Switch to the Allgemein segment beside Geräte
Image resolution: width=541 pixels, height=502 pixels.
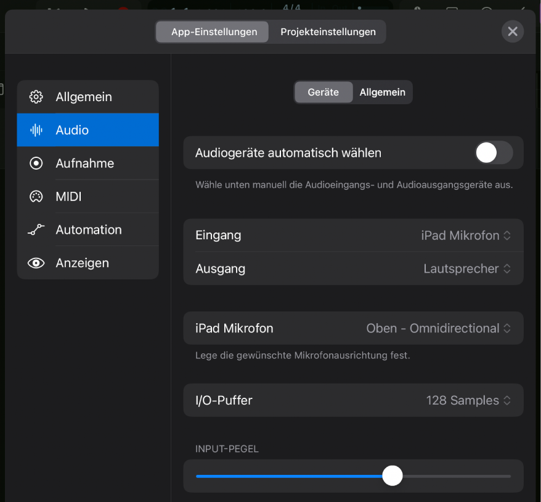coord(382,93)
